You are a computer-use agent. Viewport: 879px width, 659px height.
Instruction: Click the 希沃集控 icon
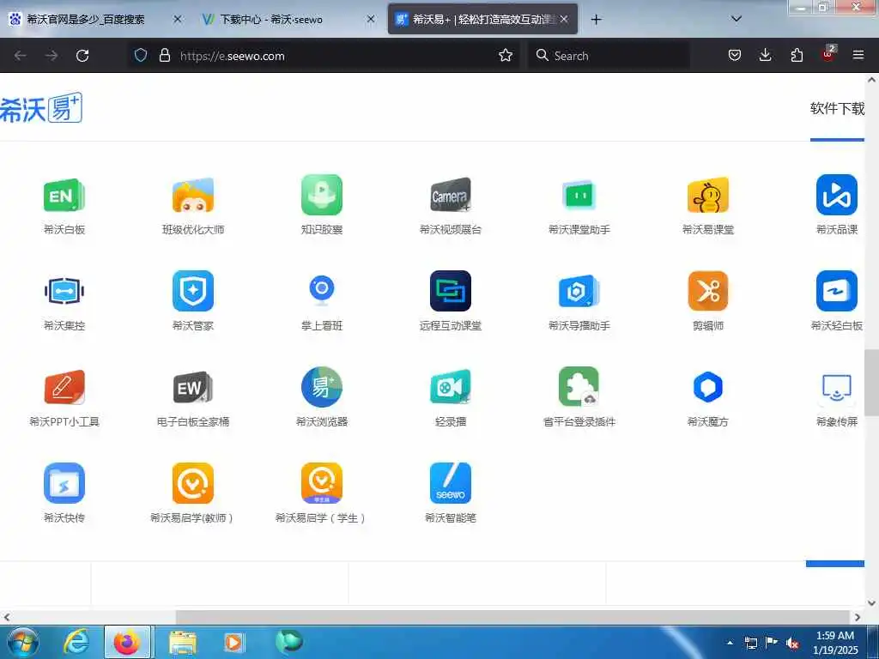pyautogui.click(x=64, y=291)
